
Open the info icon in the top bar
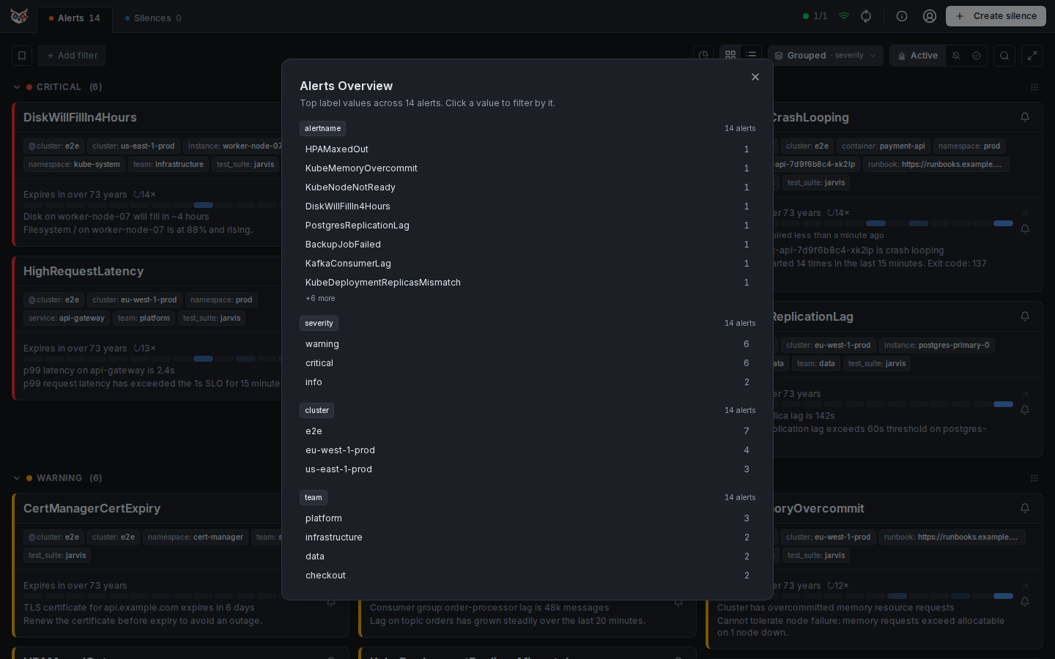[902, 16]
